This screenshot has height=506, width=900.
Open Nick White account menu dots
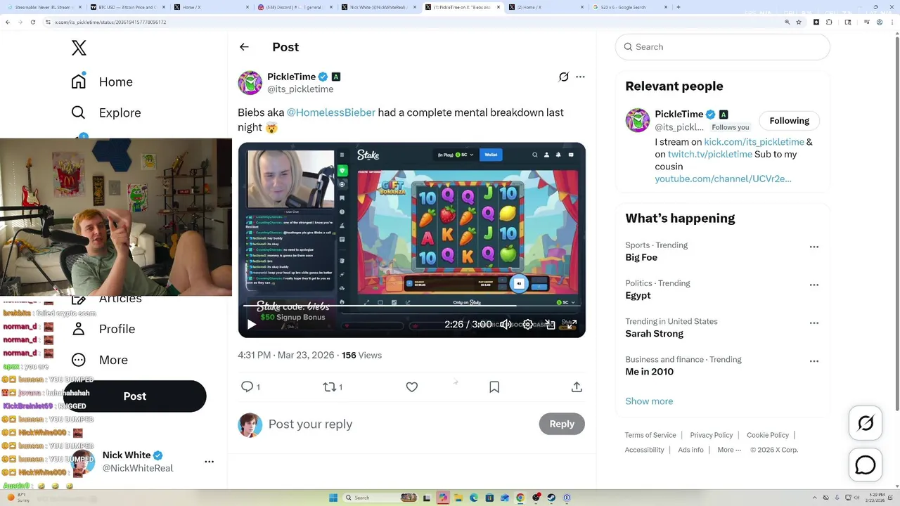point(209,462)
